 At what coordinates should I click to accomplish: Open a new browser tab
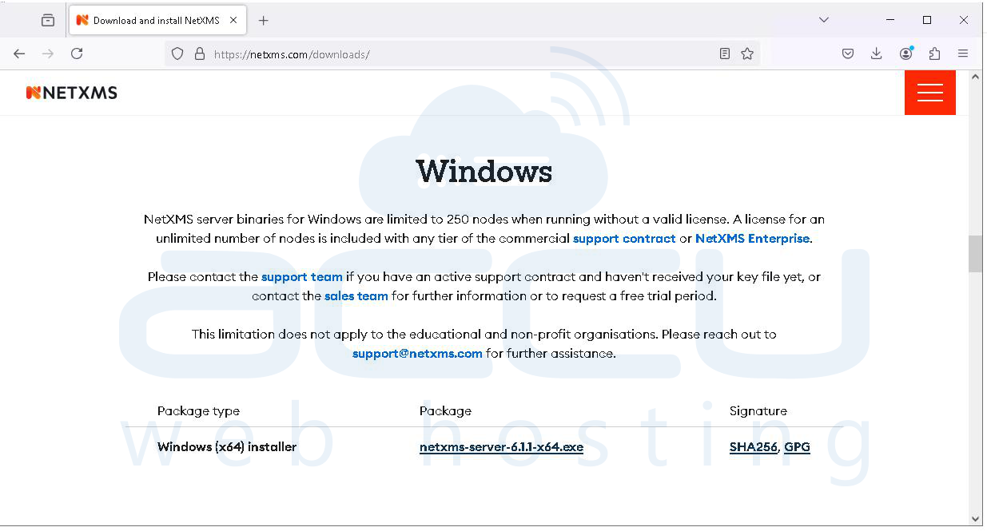pyautogui.click(x=264, y=21)
